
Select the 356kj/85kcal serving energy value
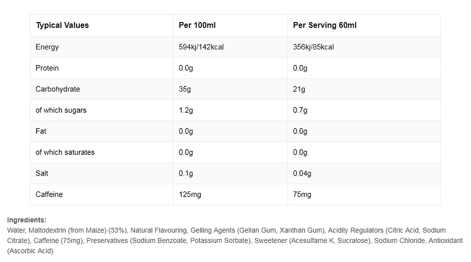click(x=313, y=47)
